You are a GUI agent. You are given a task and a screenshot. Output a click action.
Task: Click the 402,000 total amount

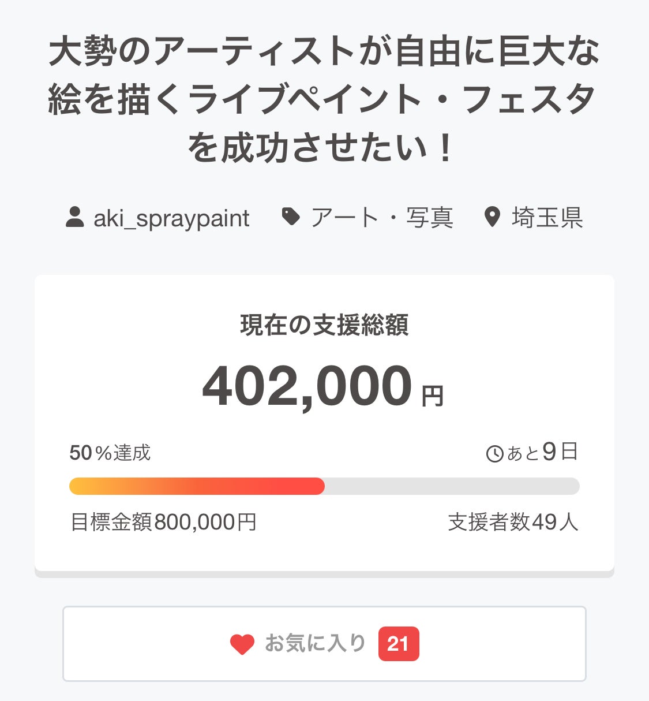click(307, 387)
